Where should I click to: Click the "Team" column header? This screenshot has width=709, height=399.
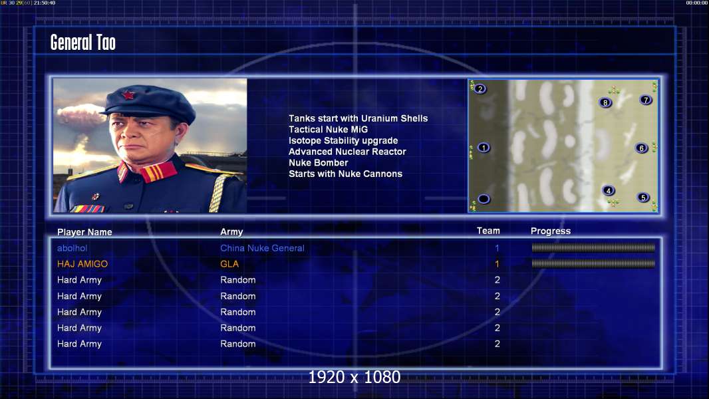click(488, 231)
